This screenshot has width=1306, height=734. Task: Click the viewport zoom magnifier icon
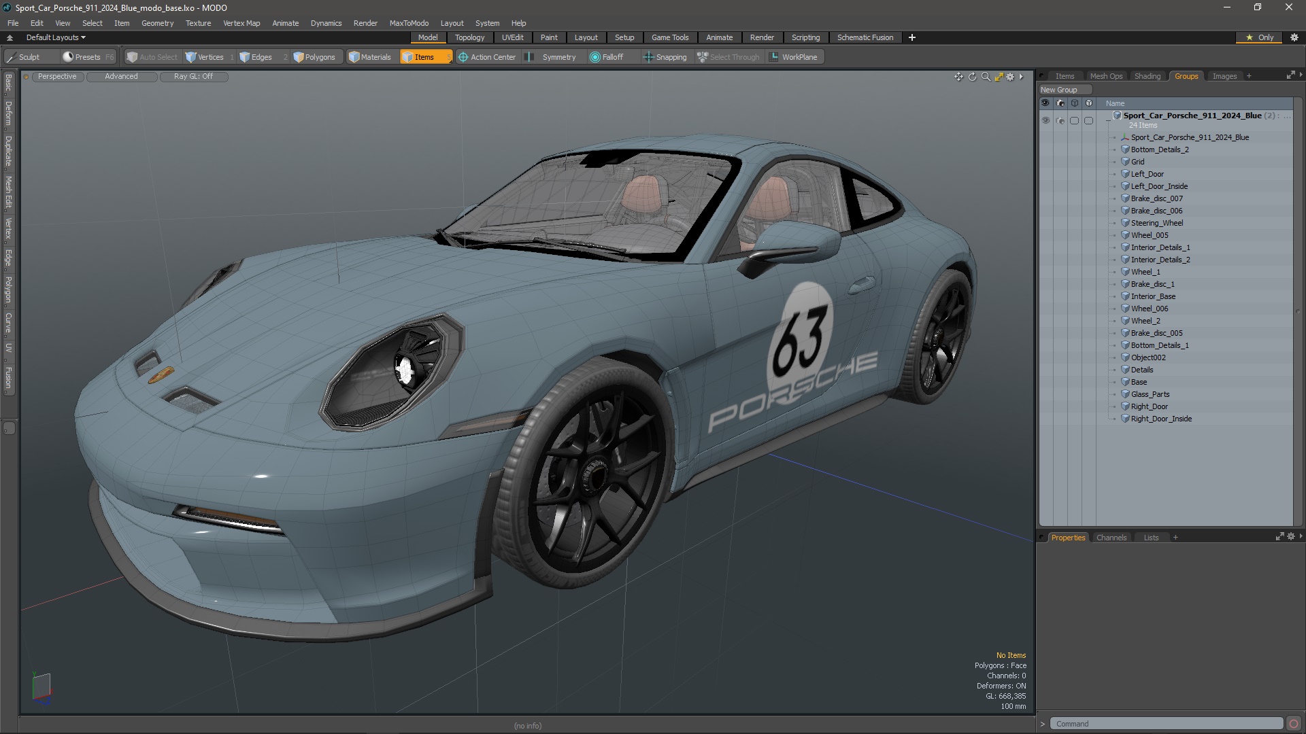[x=986, y=77]
